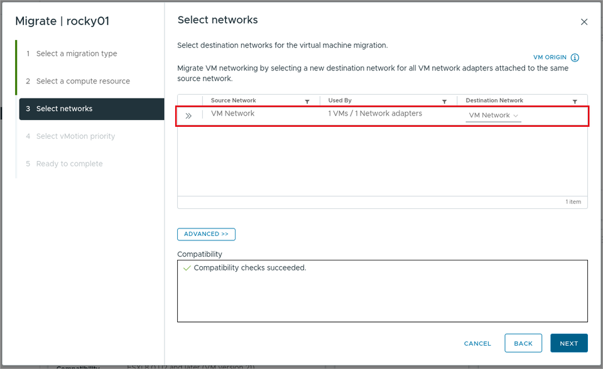Go to step 1 Select a migration type
This screenshot has width=603, height=369.
coord(77,53)
